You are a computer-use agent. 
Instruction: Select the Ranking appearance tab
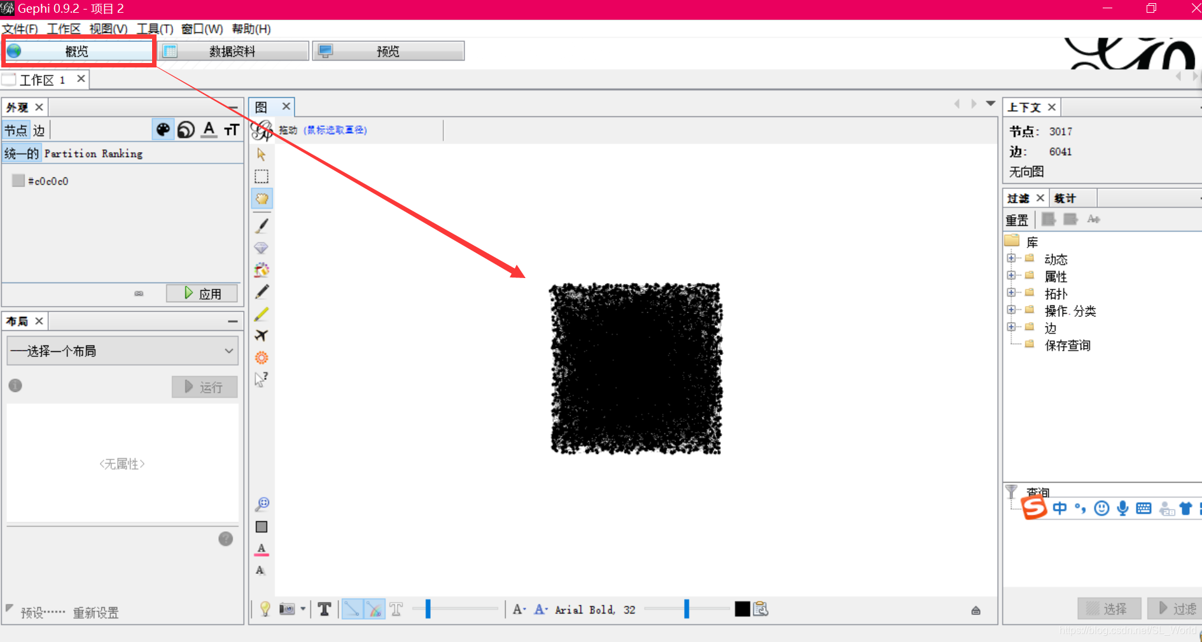(122, 153)
